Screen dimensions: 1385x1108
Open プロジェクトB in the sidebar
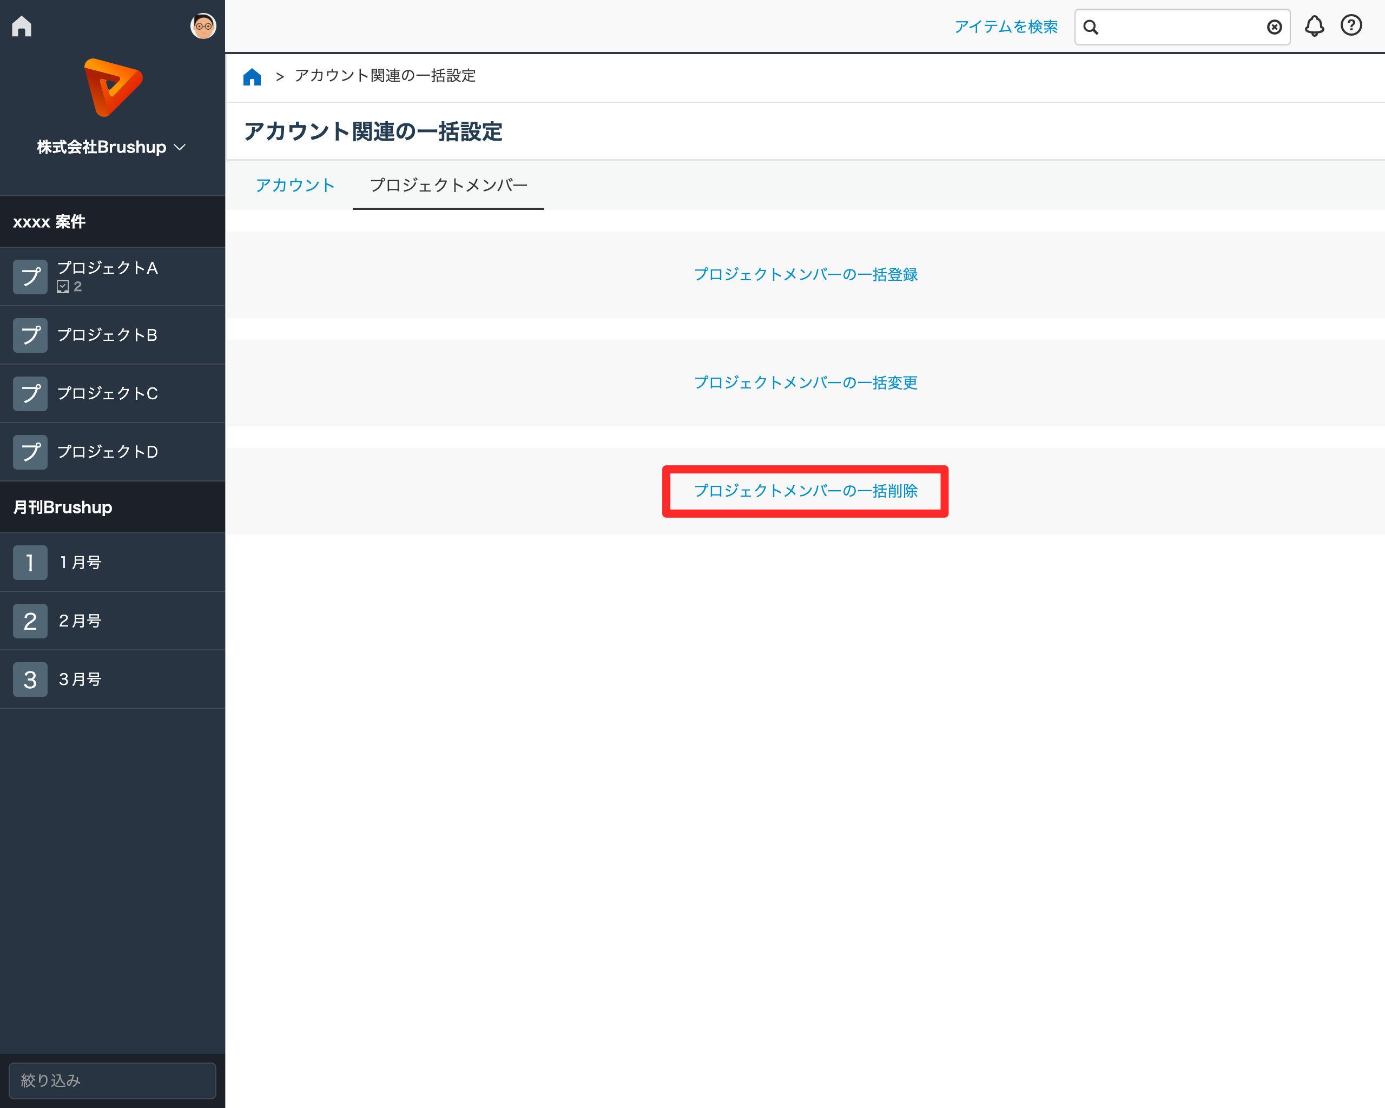pyautogui.click(x=113, y=335)
